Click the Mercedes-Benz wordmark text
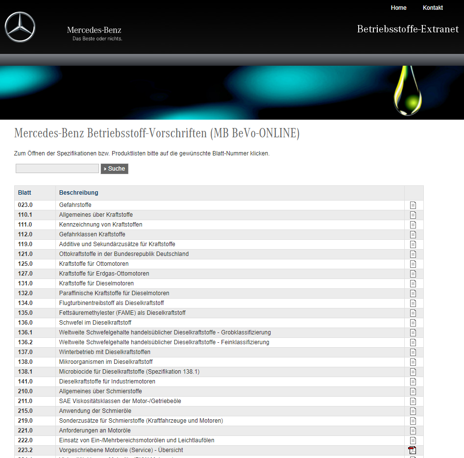Viewport: 464px width, 458px height. pos(94,30)
